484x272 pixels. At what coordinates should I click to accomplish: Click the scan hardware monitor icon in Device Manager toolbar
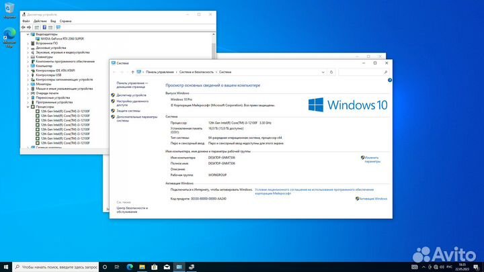click(x=58, y=28)
